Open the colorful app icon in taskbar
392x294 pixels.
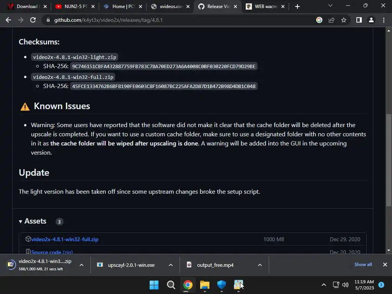tap(238, 285)
